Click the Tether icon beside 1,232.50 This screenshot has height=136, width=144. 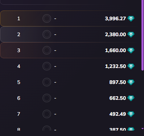pos(131,66)
